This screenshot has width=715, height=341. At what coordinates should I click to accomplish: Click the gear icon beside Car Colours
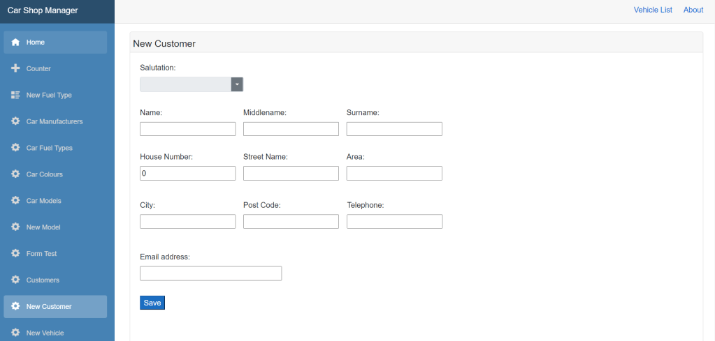15,174
